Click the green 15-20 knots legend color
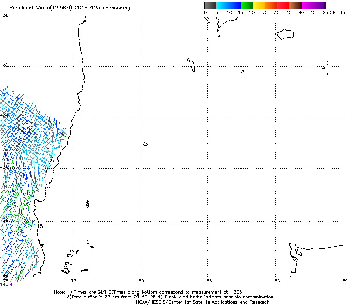347x305 pixels. point(247,6)
